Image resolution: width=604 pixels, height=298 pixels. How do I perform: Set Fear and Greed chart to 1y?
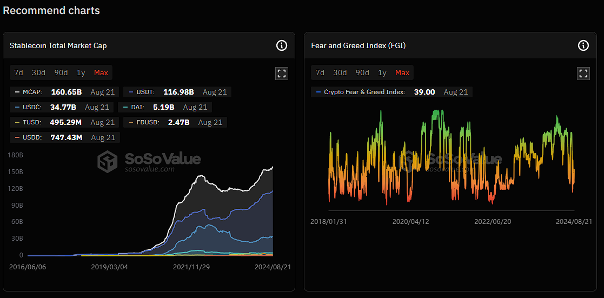382,72
